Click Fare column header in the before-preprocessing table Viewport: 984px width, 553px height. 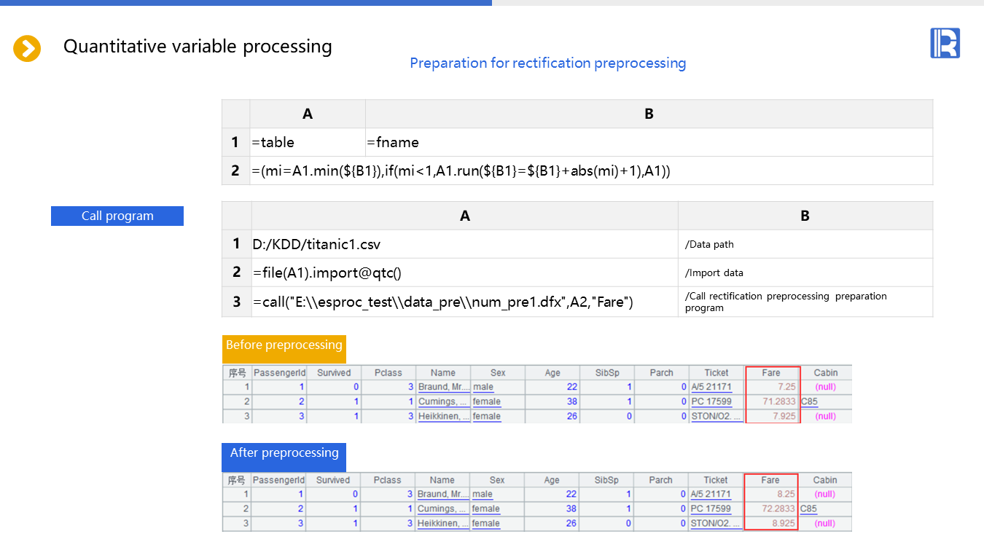(771, 373)
